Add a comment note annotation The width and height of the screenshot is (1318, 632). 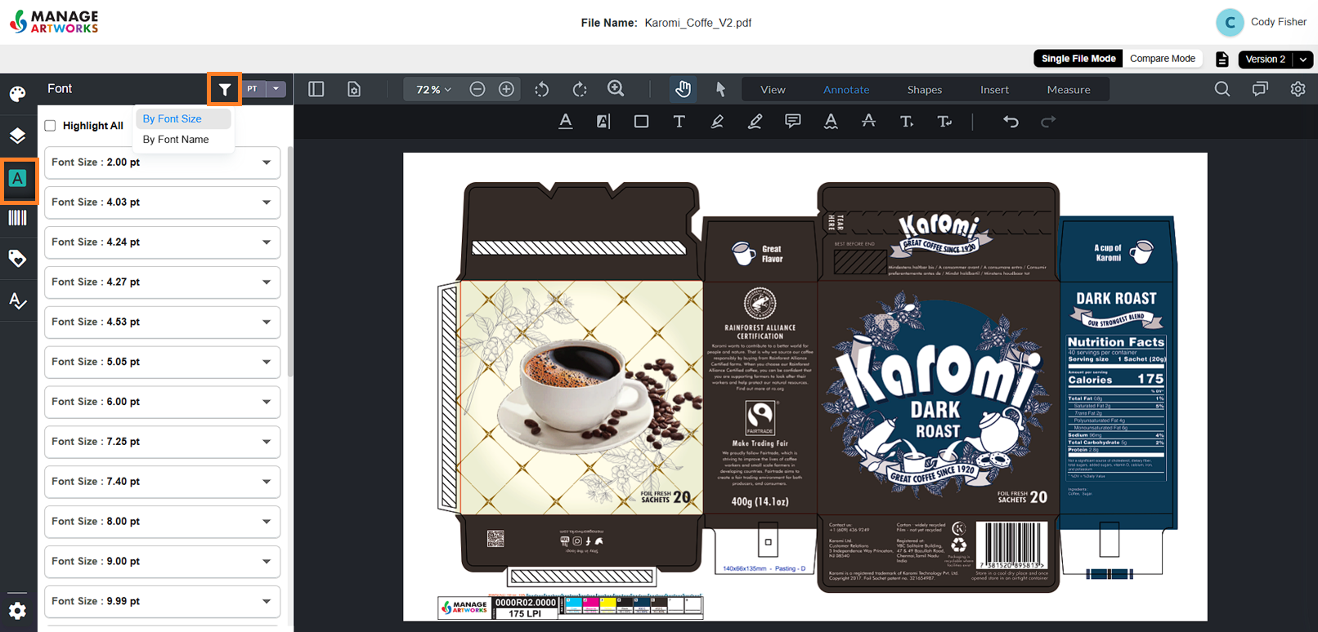(792, 122)
